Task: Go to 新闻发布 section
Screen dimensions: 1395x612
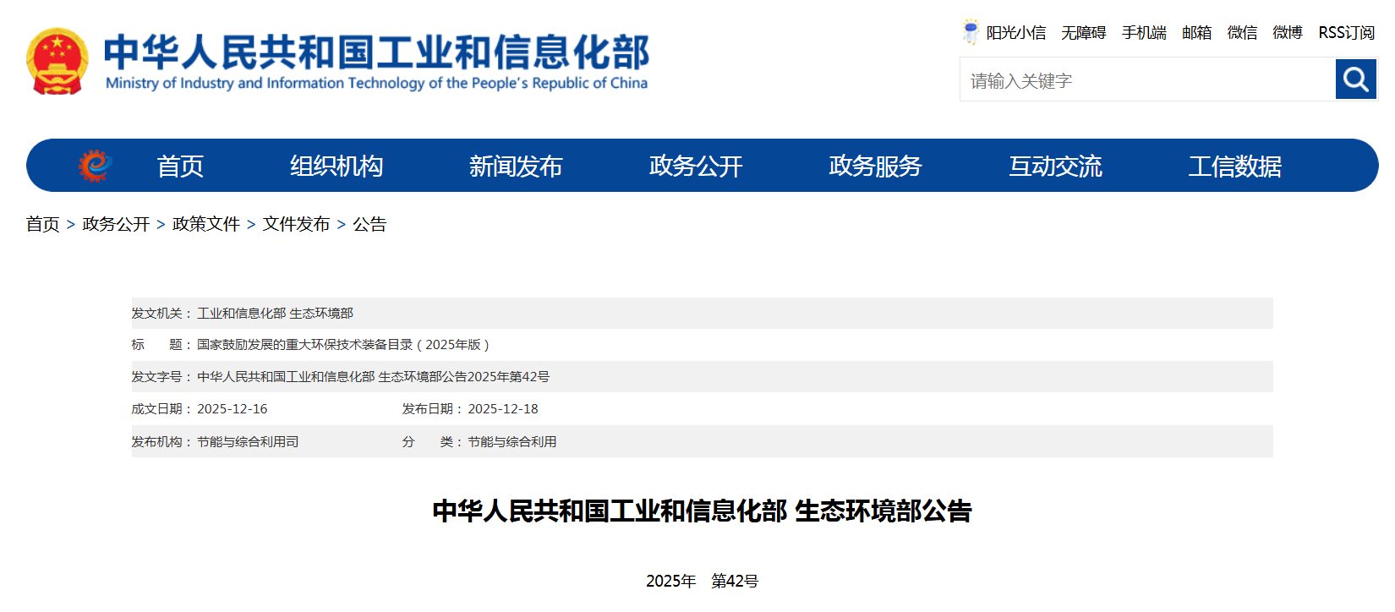Action: pyautogui.click(x=516, y=167)
